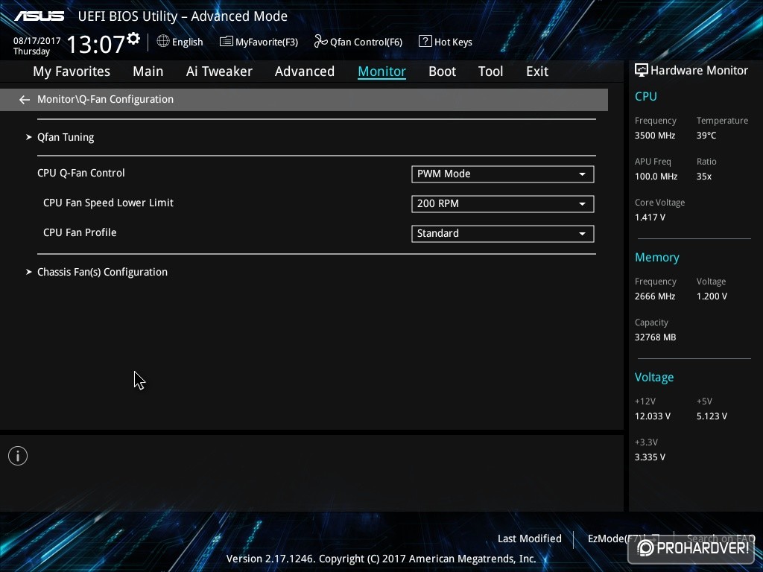Click the info circle icon

click(18, 456)
